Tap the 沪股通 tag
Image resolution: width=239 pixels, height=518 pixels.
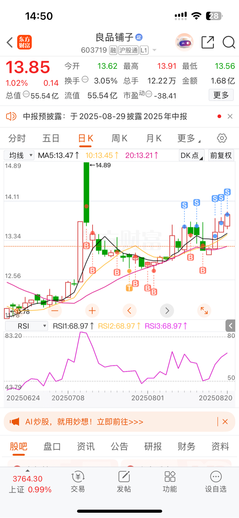(x=129, y=50)
